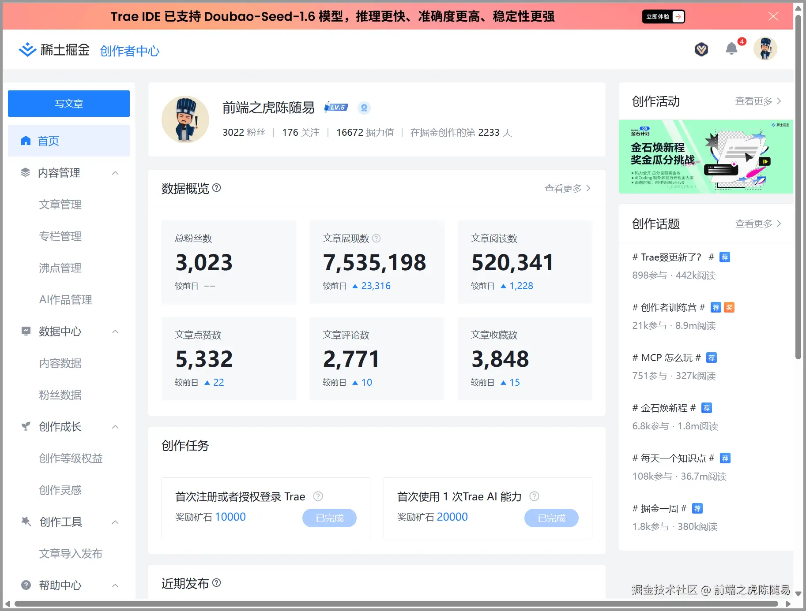This screenshot has height=611, width=806.
Task: Click the LV.5 level badge
Action: (x=336, y=107)
